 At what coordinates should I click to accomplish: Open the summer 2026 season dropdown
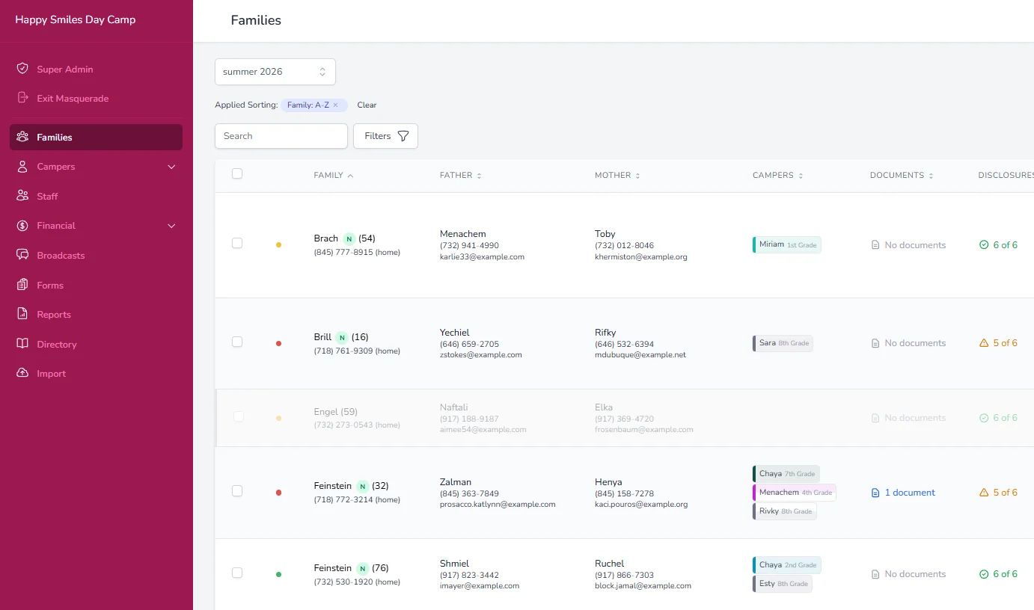point(275,72)
